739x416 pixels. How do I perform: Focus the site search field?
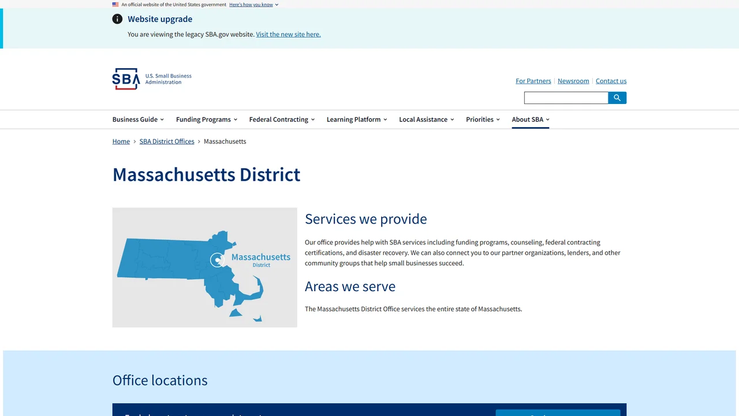[566, 98]
